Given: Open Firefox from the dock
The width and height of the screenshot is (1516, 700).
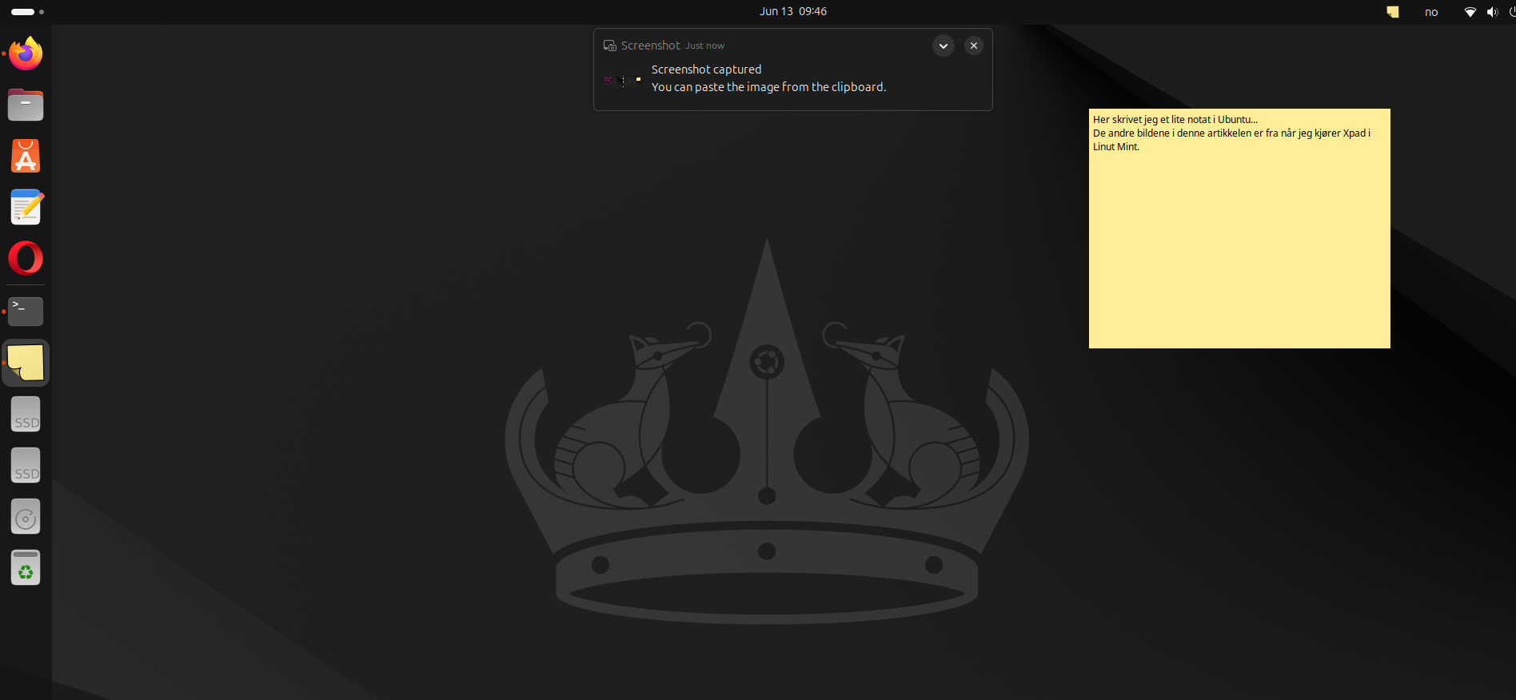Looking at the screenshot, I should pos(26,54).
